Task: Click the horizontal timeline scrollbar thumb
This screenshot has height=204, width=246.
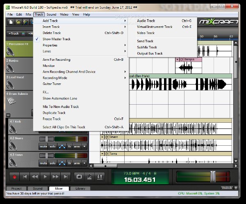Action: [x=105, y=166]
